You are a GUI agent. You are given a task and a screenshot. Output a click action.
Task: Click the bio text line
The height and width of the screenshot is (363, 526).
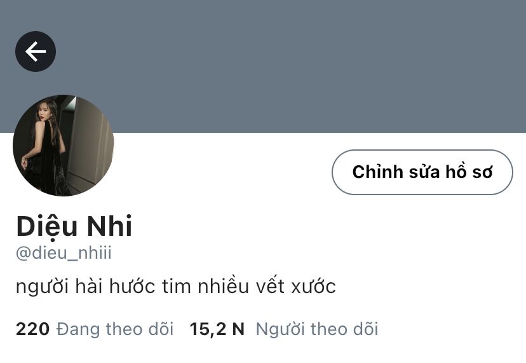pyautogui.click(x=176, y=287)
